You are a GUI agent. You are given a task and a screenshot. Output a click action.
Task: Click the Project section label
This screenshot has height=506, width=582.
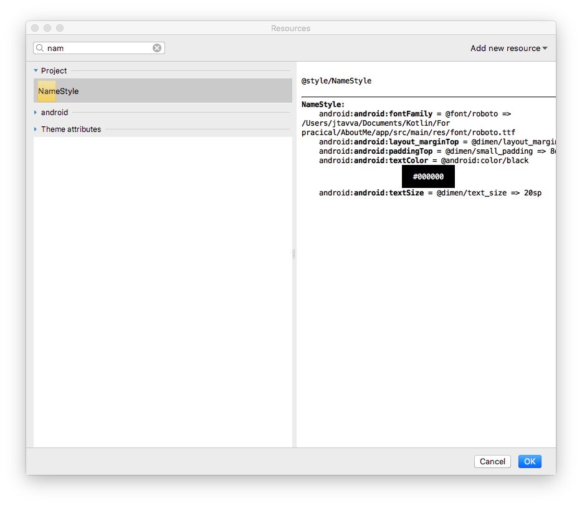click(x=54, y=71)
